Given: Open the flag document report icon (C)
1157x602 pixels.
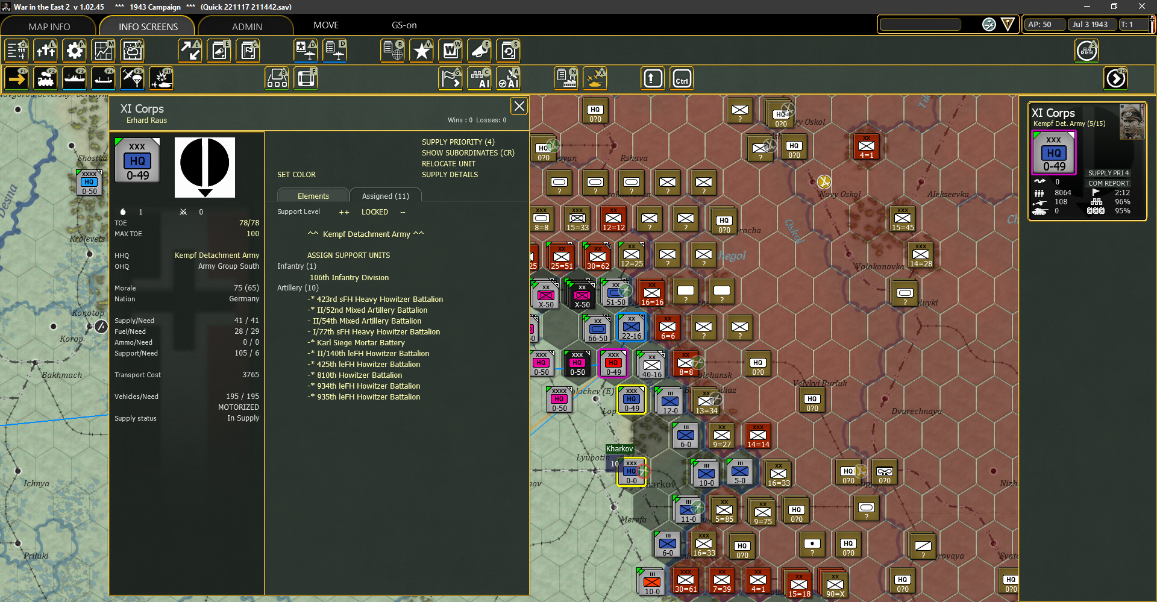Looking at the screenshot, I should pos(248,51).
